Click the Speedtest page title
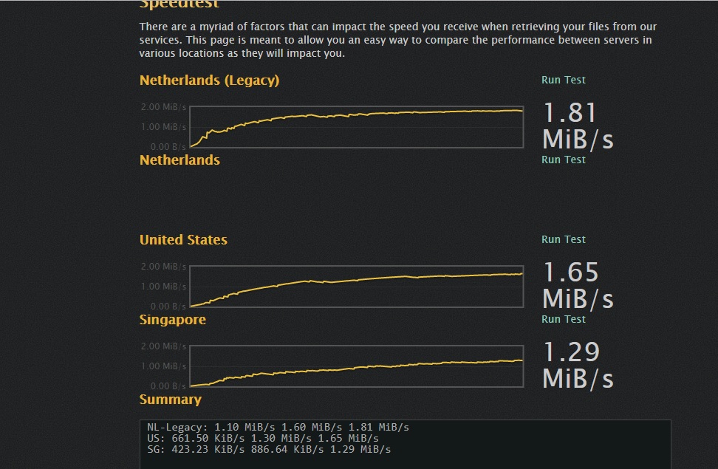Viewport: 718px width, 469px height. point(179,4)
